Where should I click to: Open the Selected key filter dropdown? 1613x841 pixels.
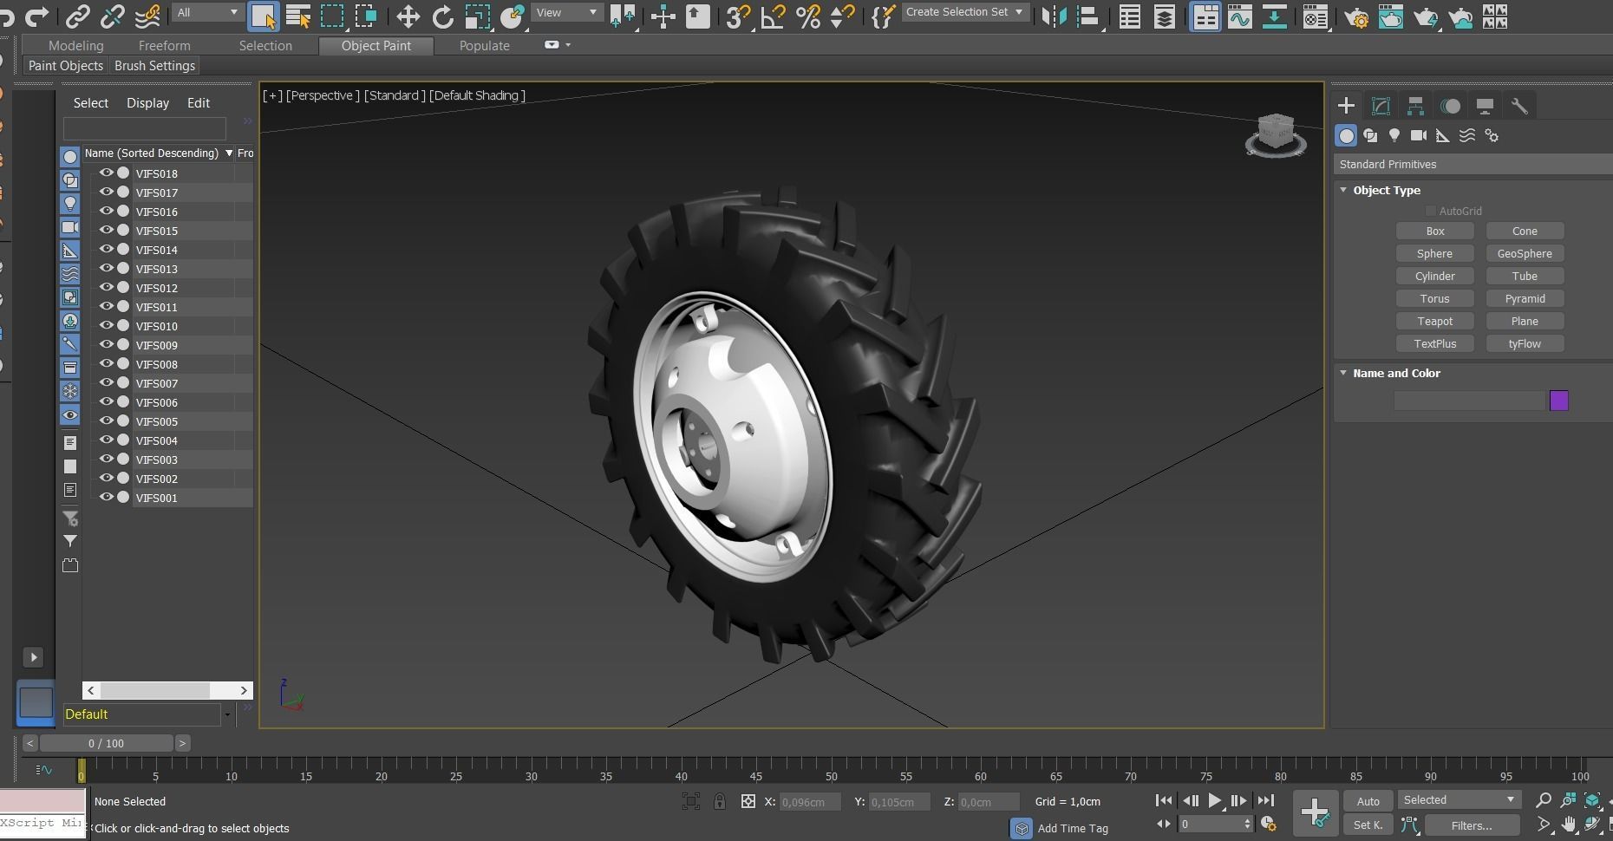click(x=1459, y=799)
